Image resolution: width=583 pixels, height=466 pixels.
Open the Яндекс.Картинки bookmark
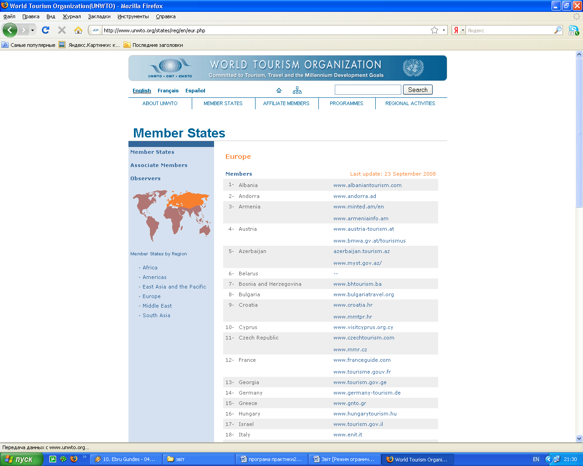(89, 45)
